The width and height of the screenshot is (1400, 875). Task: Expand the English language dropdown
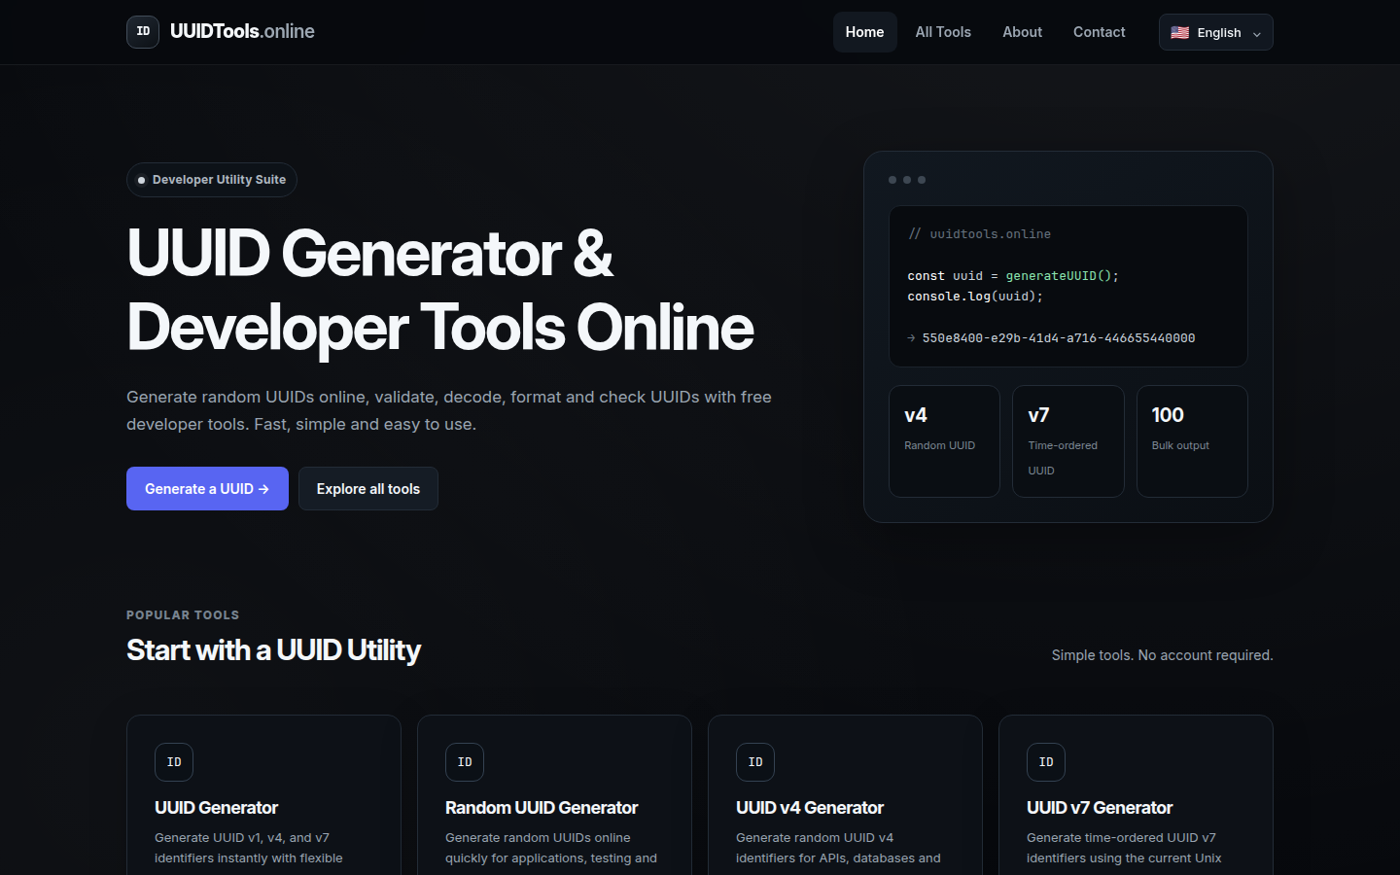tap(1215, 32)
